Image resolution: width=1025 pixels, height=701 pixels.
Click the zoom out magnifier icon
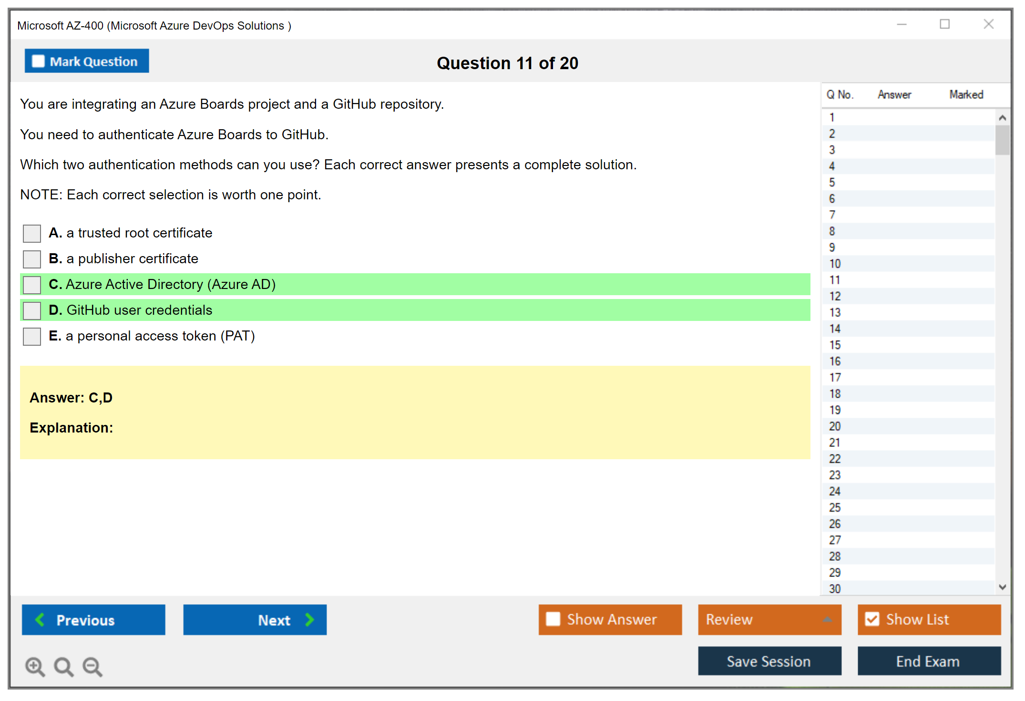(x=92, y=666)
